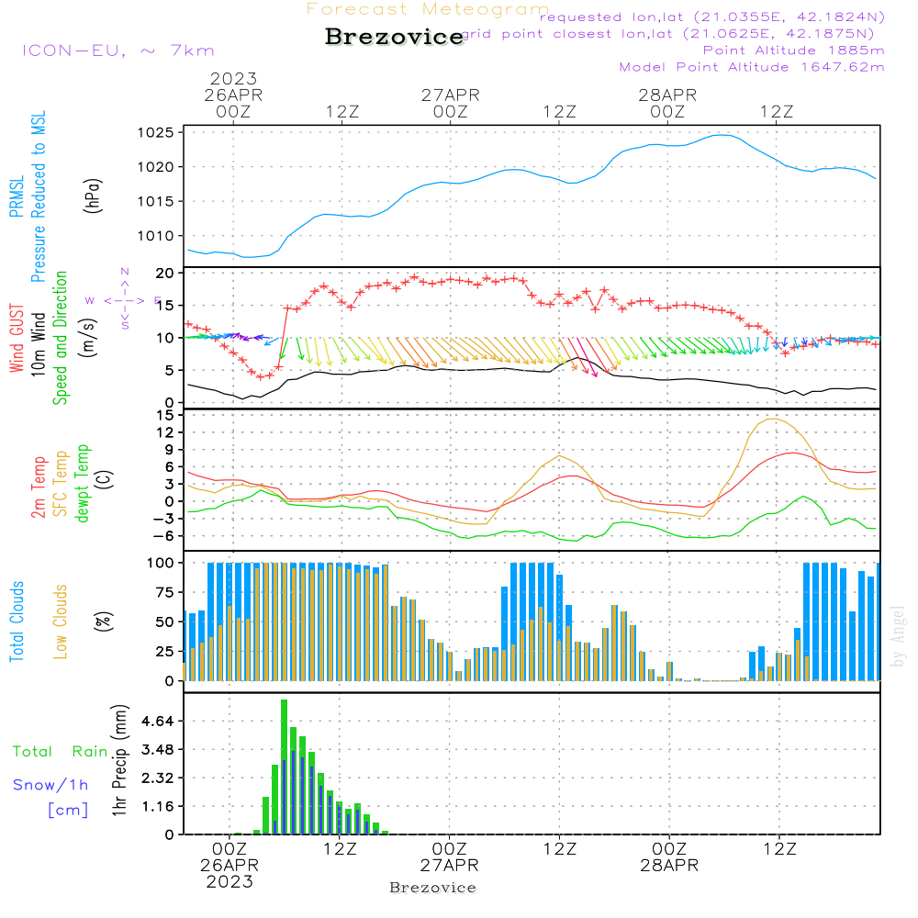Select the "1.16" precipitation tick label

point(158,807)
